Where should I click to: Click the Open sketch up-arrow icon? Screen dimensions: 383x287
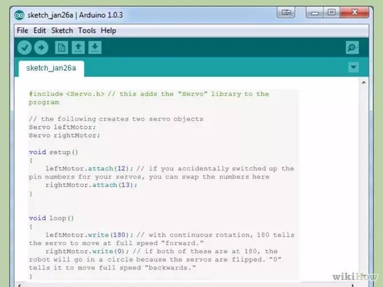point(78,47)
